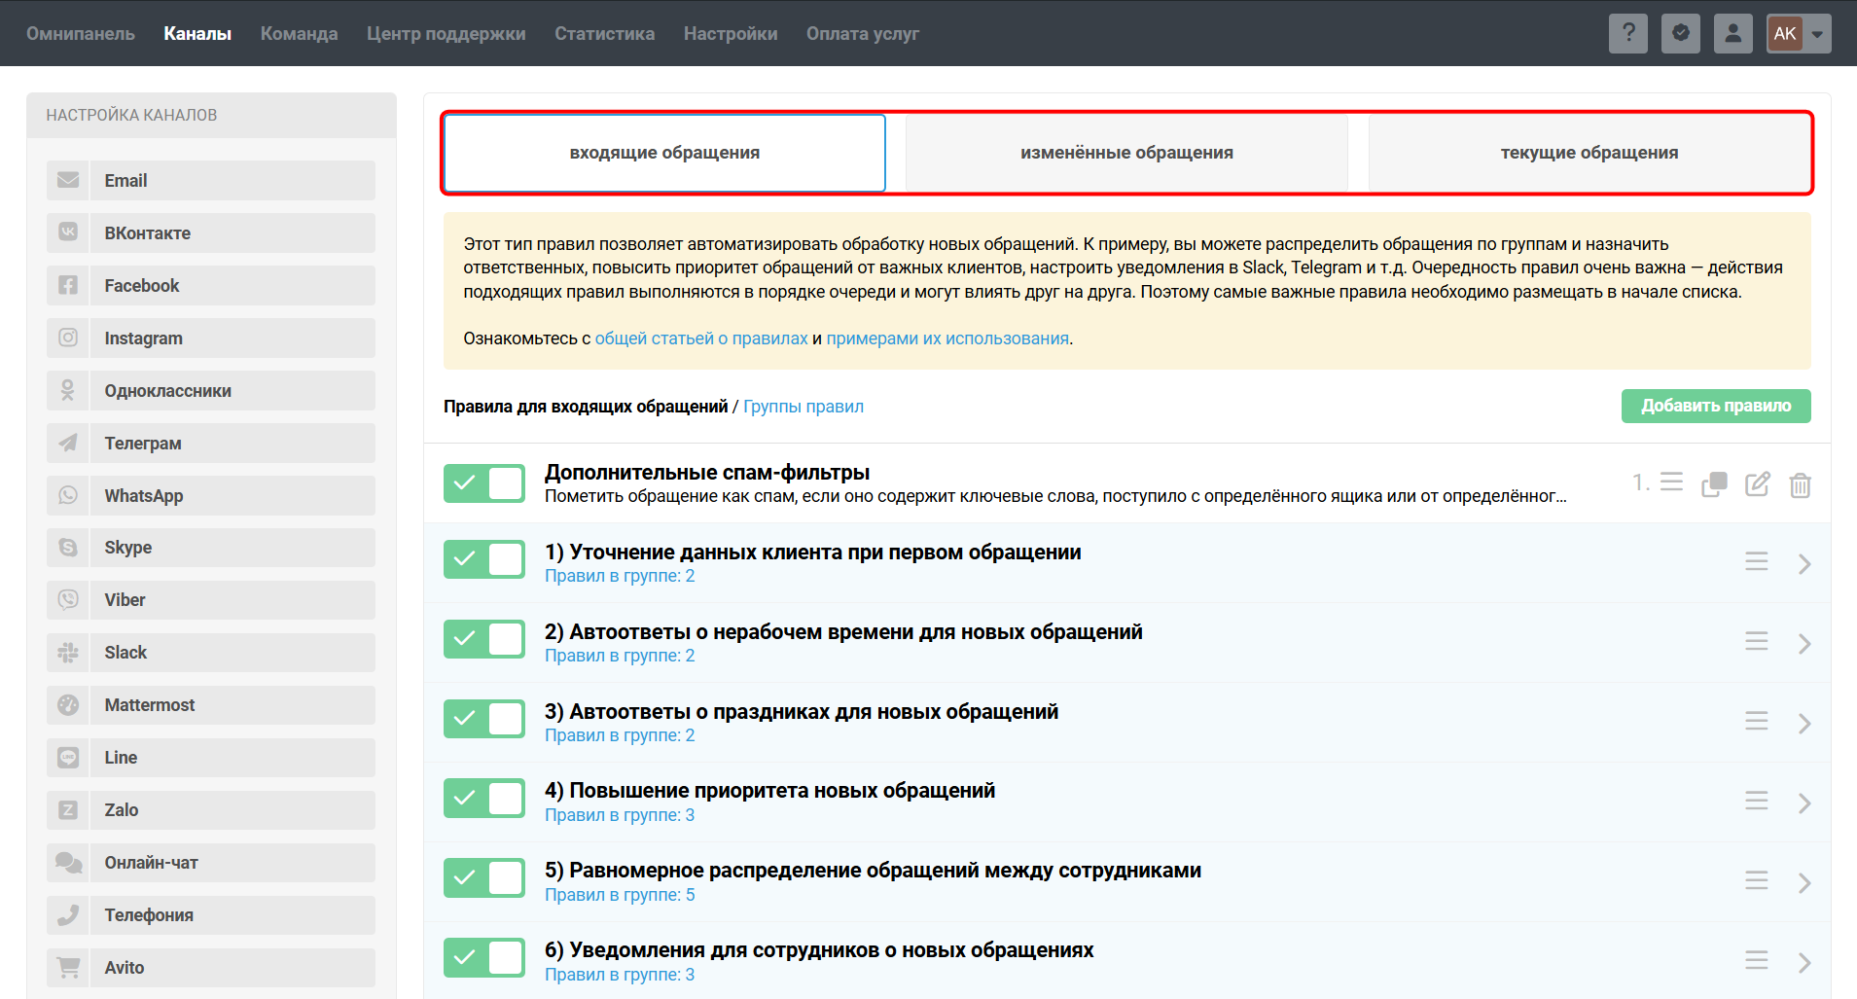Grab drag handle of Равномерное распределение group
1857x999 pixels.
coord(1756,880)
